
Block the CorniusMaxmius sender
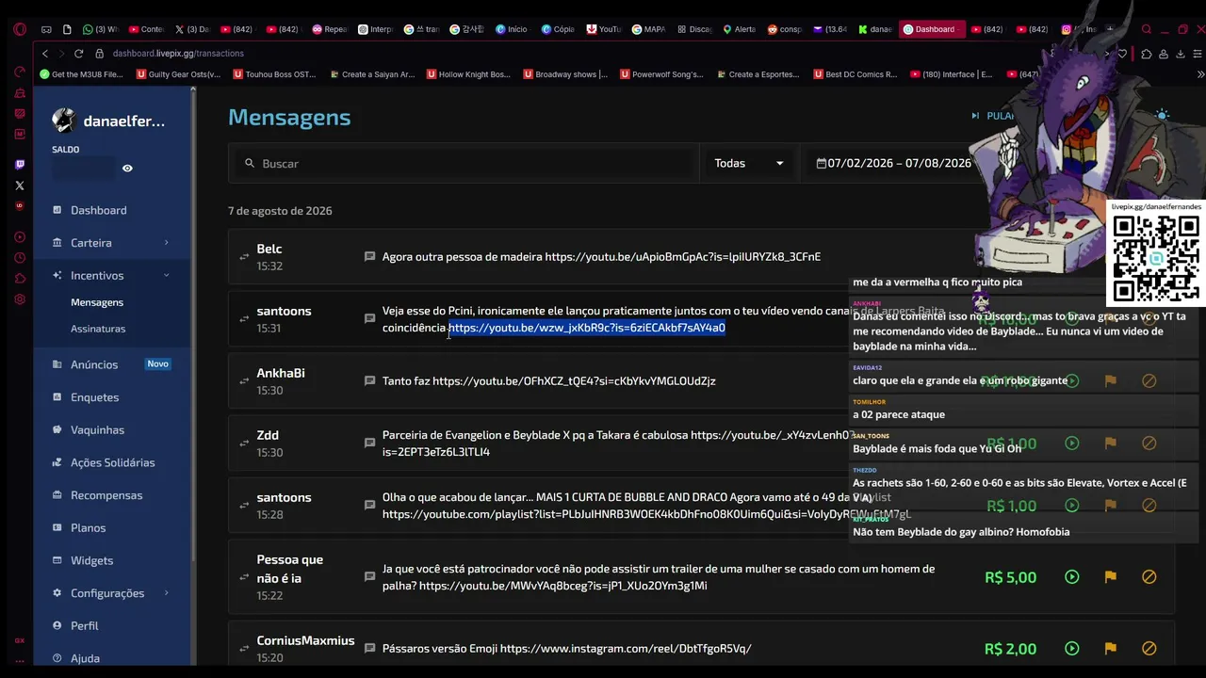(x=1149, y=648)
